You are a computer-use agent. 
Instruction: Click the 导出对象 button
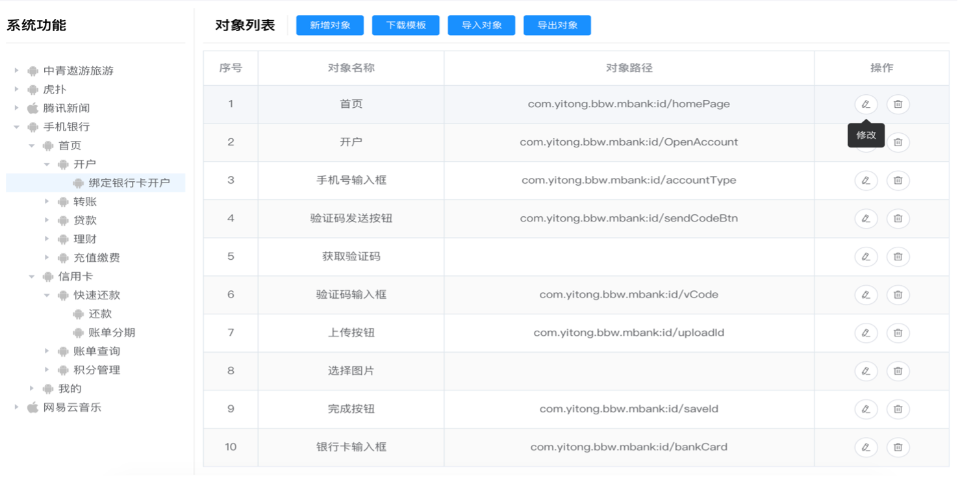coord(557,25)
